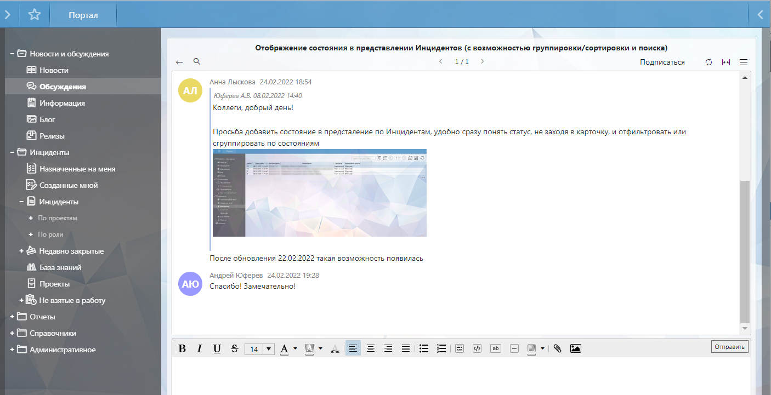This screenshot has width=771, height=395.
Task: Toggle italic text formatting
Action: 200,348
